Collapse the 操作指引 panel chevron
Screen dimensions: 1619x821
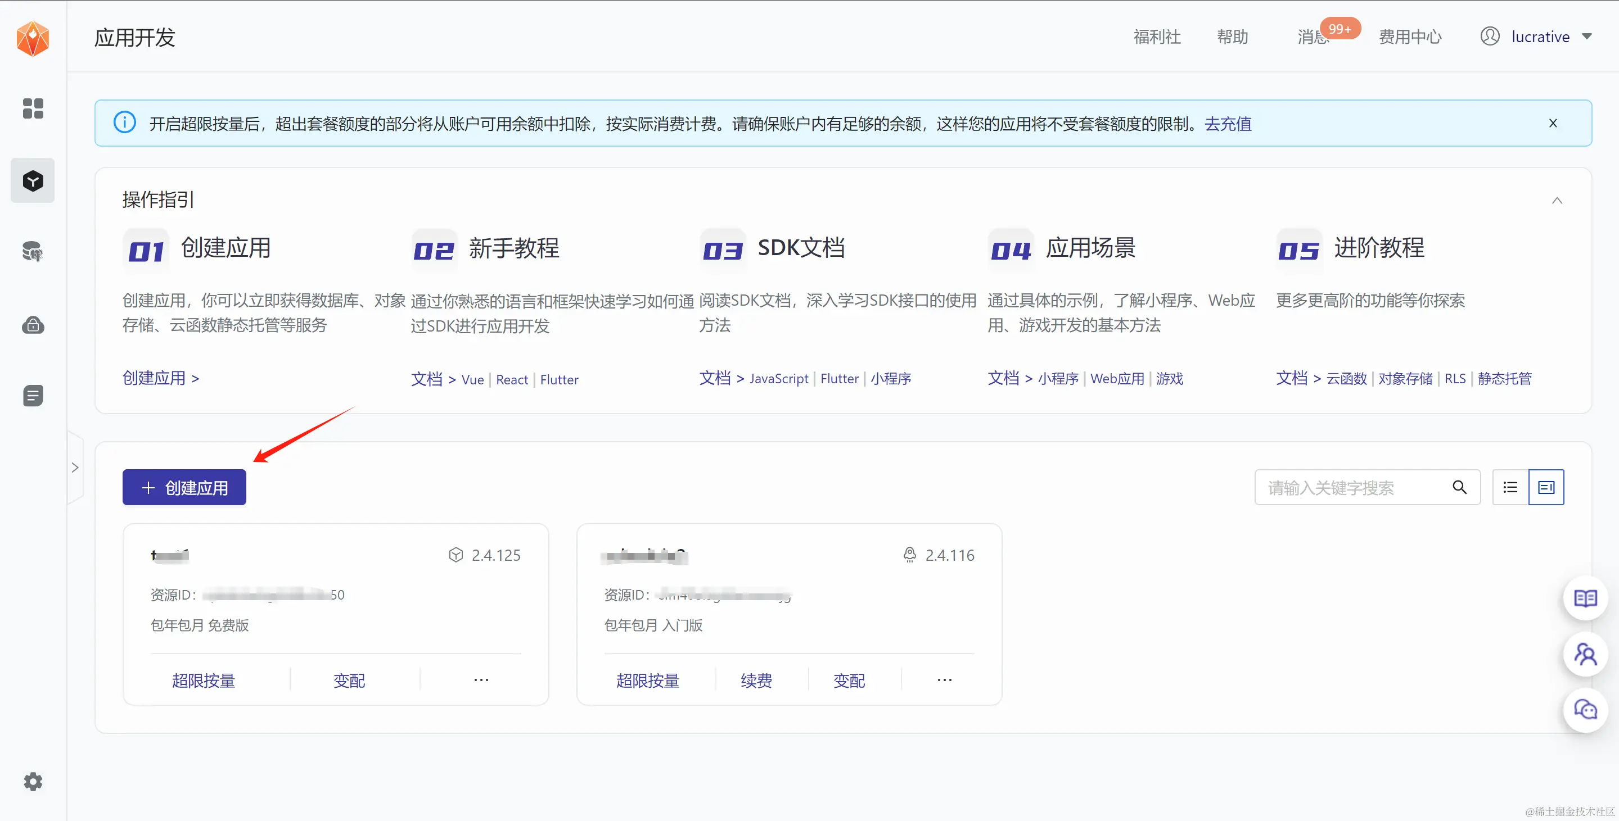[x=1556, y=201]
